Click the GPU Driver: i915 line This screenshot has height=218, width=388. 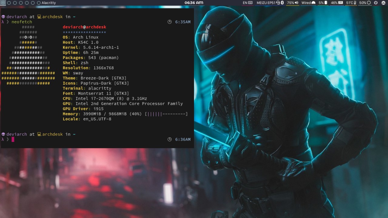[83, 109]
